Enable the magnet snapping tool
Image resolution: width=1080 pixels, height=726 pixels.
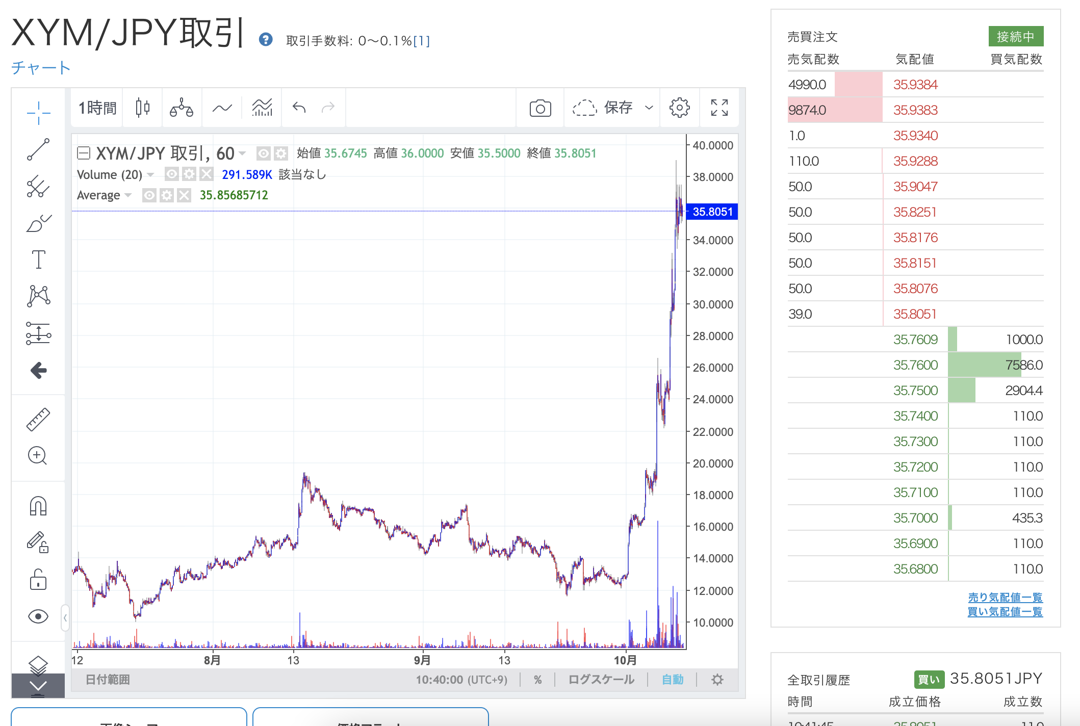point(38,506)
